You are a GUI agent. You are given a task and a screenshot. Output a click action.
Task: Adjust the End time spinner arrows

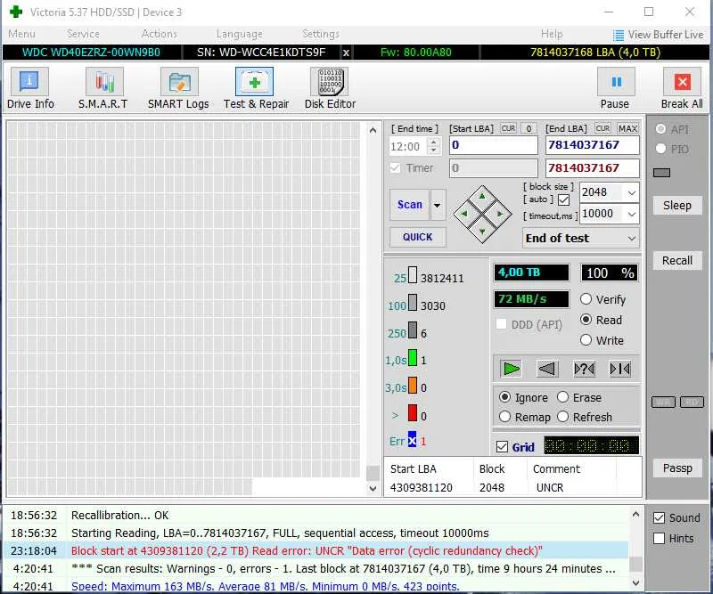coord(433,146)
